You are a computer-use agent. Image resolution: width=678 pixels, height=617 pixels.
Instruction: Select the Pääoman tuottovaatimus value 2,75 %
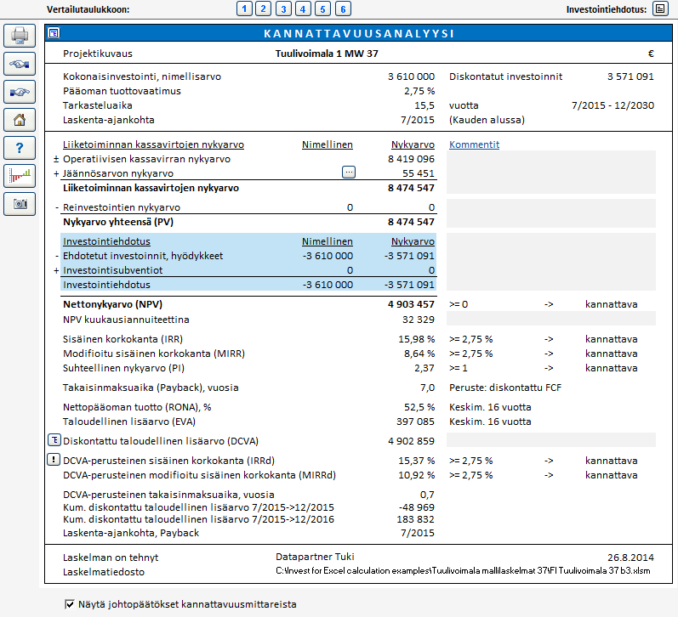click(x=419, y=91)
